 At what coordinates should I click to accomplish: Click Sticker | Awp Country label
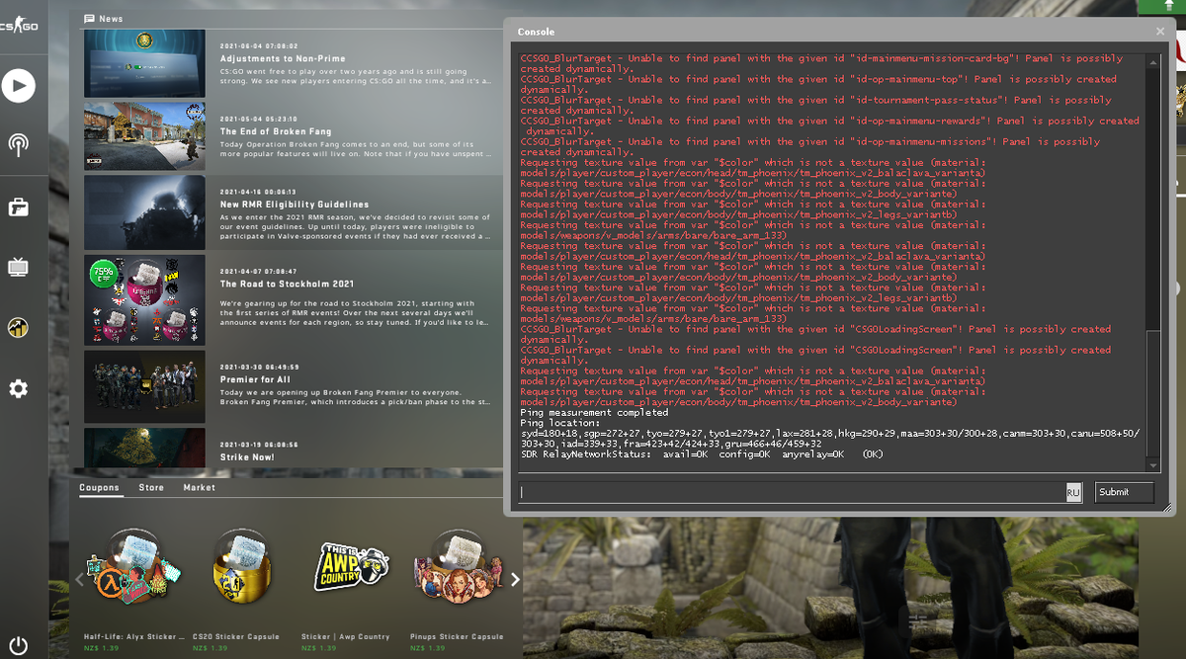tap(346, 637)
